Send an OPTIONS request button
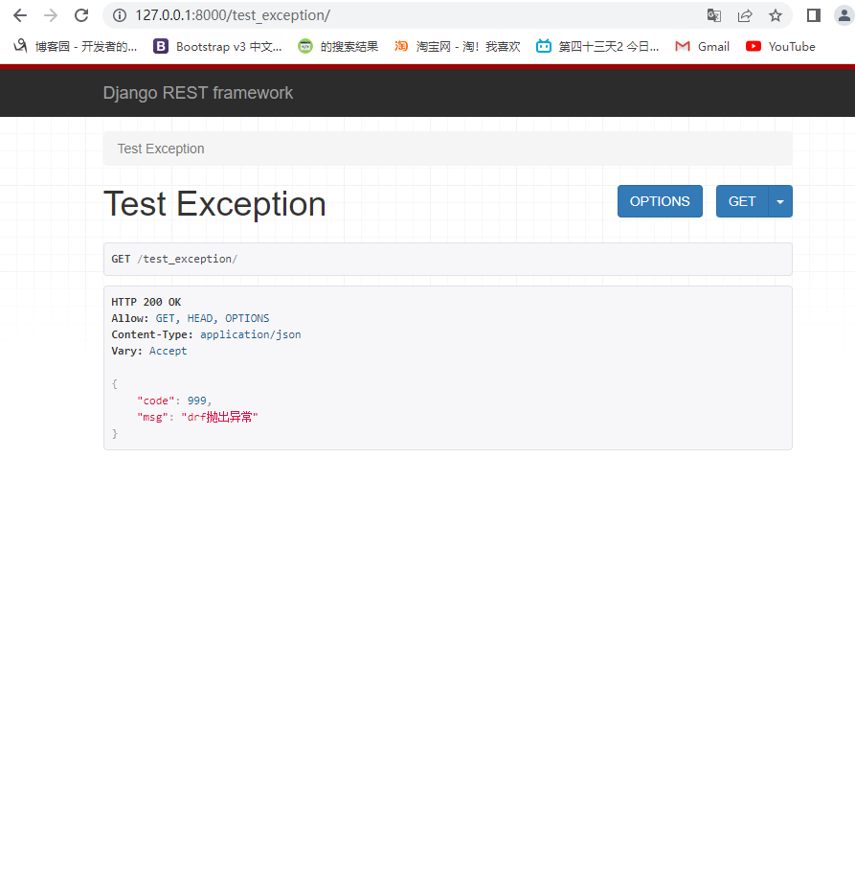Viewport: 855px width, 871px height. point(660,201)
